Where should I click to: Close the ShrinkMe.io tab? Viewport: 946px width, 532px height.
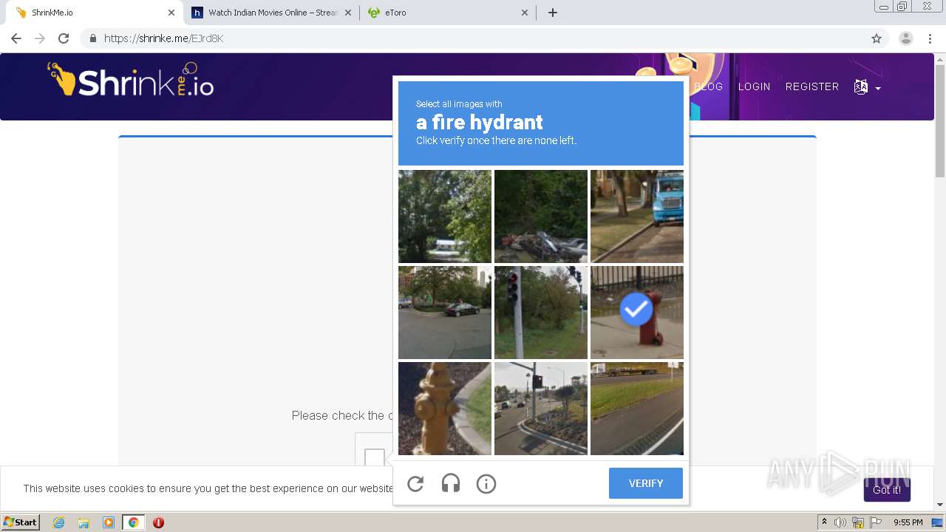171,13
